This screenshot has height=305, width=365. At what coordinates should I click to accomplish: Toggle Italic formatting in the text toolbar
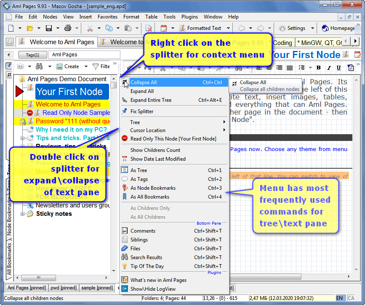point(329,68)
